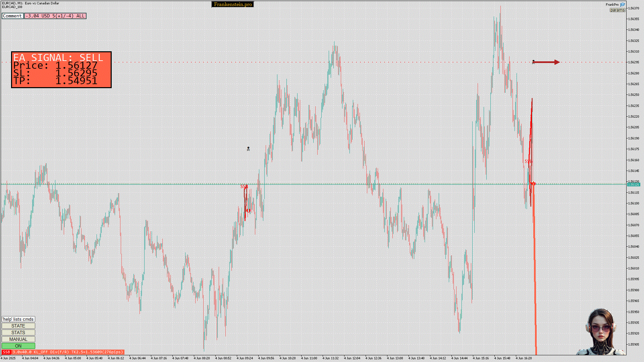This screenshot has height=362, width=644.
Task: Open the STATE panel button
Action: (x=18, y=326)
